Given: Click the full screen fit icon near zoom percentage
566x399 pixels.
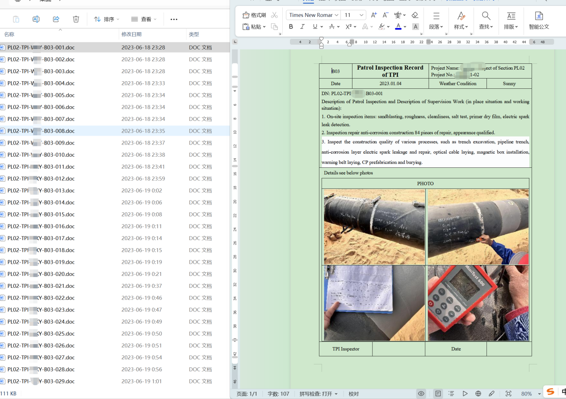Looking at the screenshot, I should point(508,394).
